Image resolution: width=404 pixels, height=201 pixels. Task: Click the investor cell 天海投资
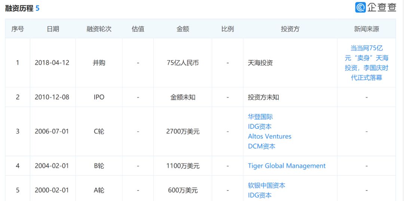tap(260, 63)
